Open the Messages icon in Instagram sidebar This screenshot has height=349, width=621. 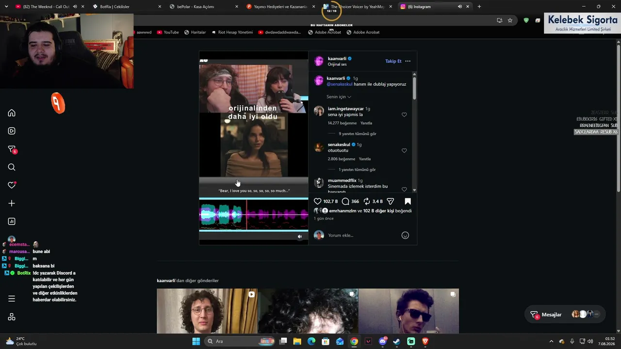[x=12, y=149]
